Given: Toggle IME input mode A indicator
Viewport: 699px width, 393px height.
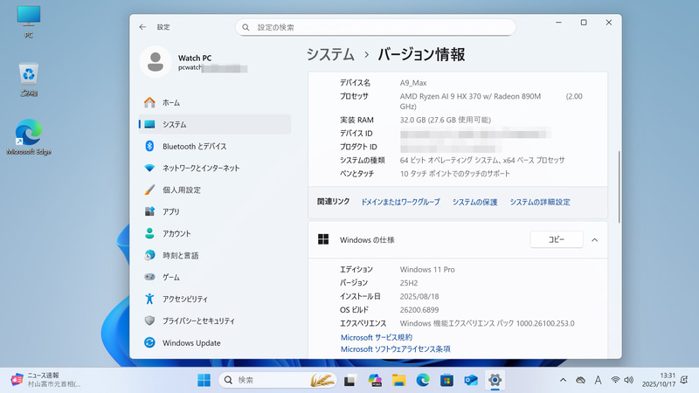Looking at the screenshot, I should [598, 380].
